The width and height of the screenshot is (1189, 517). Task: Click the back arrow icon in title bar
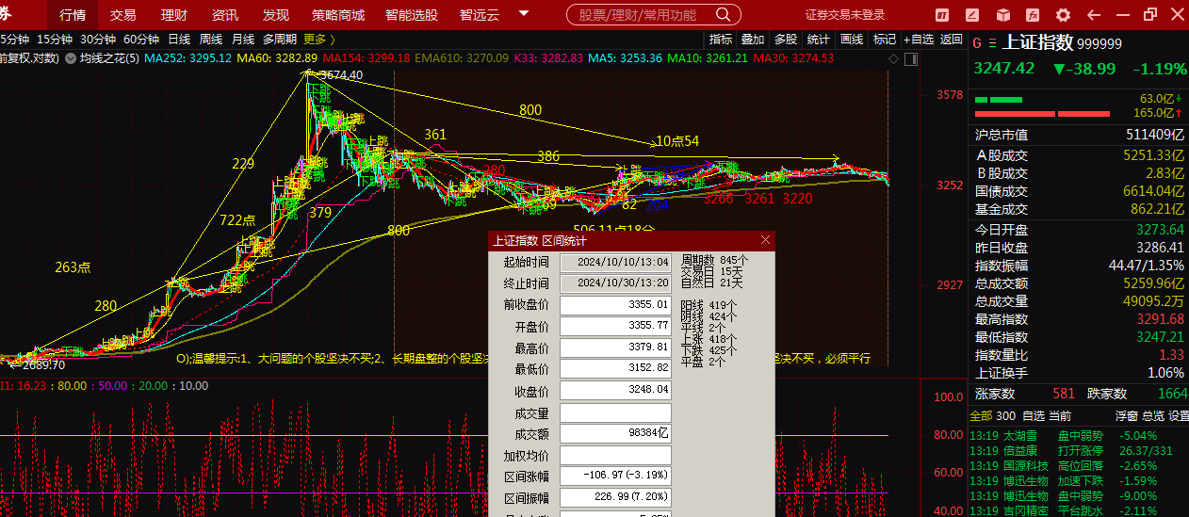click(x=1094, y=15)
